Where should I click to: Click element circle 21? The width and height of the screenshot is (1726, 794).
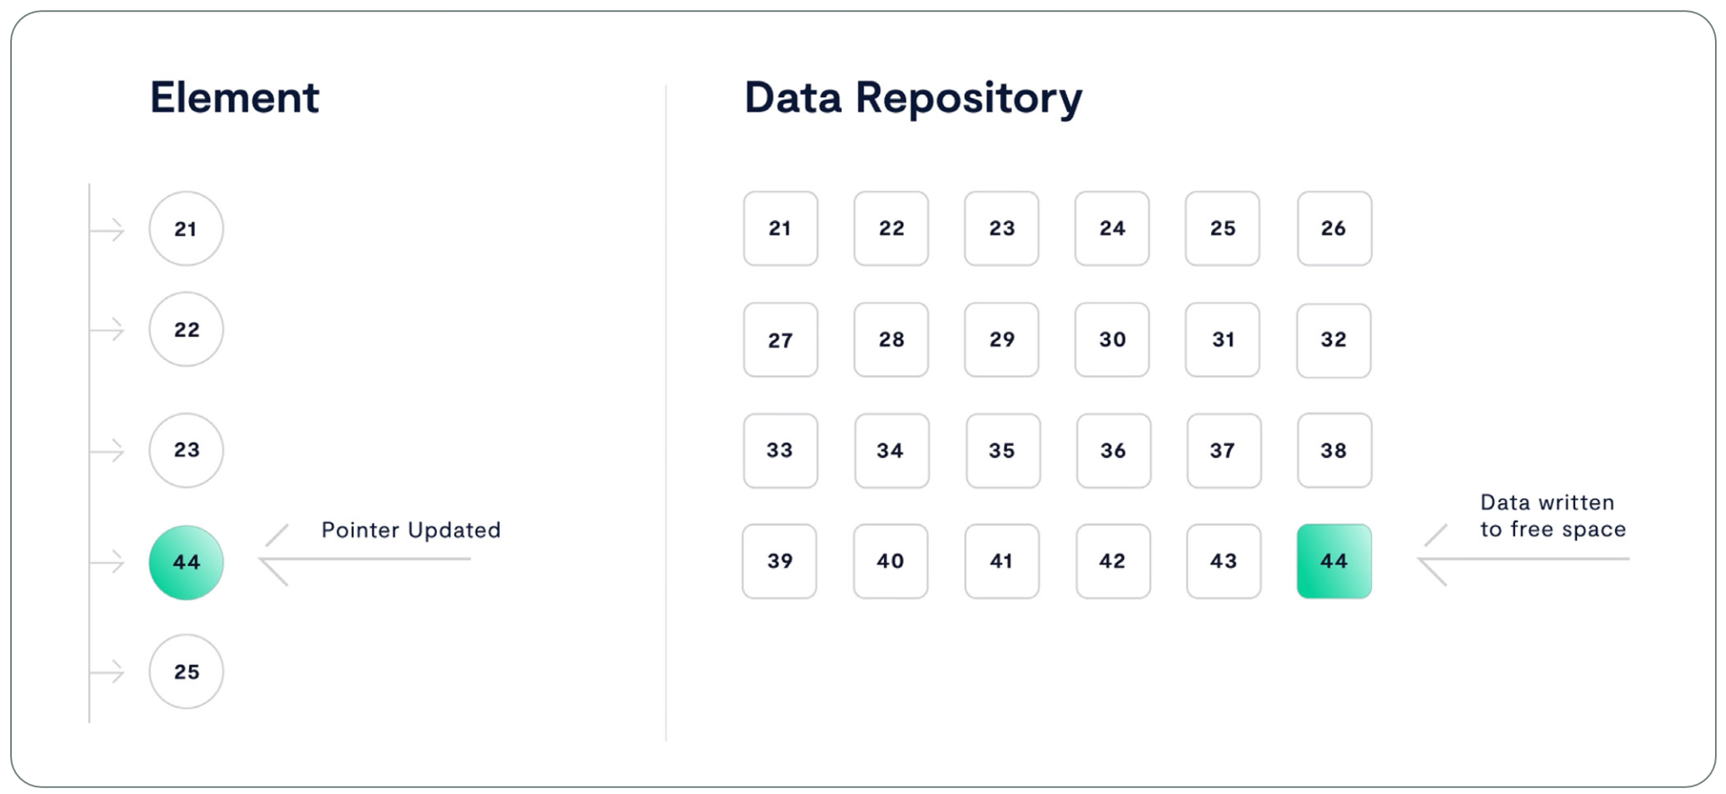[186, 229]
